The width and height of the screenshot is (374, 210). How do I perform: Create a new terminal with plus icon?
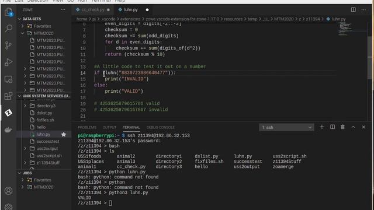point(322,127)
